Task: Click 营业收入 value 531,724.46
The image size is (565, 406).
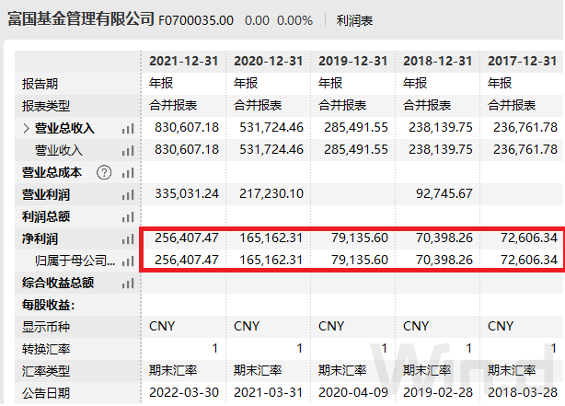Action: click(x=271, y=150)
